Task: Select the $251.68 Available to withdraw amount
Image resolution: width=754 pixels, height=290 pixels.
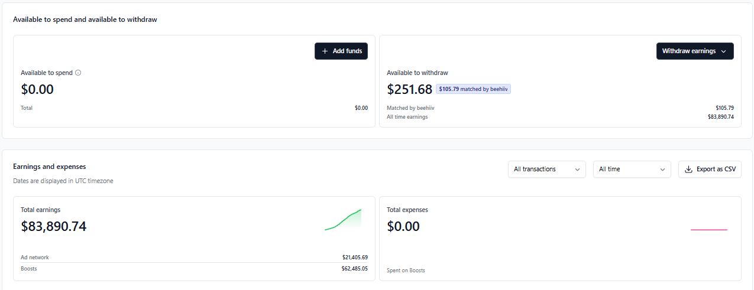Action: (x=410, y=90)
